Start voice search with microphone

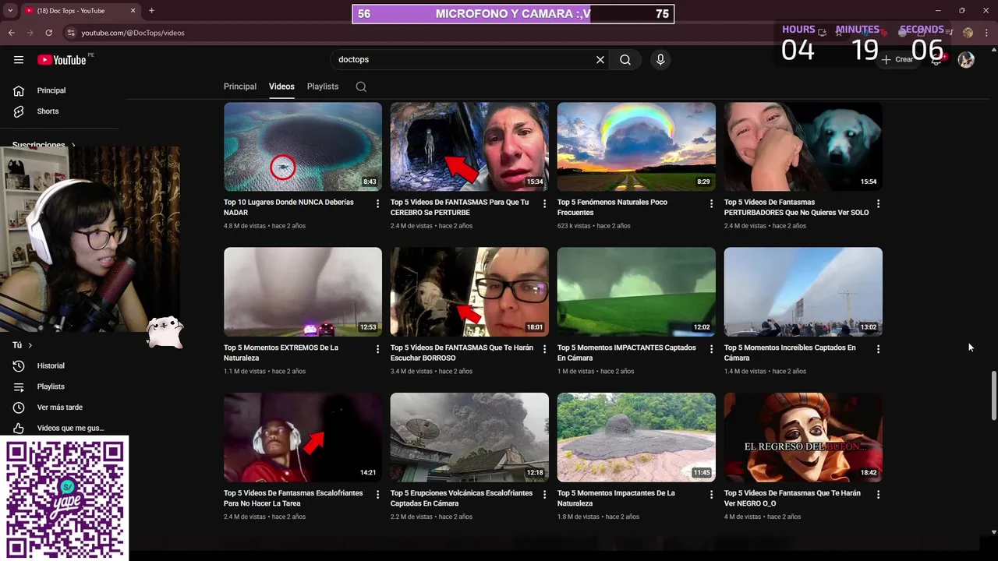click(x=660, y=60)
